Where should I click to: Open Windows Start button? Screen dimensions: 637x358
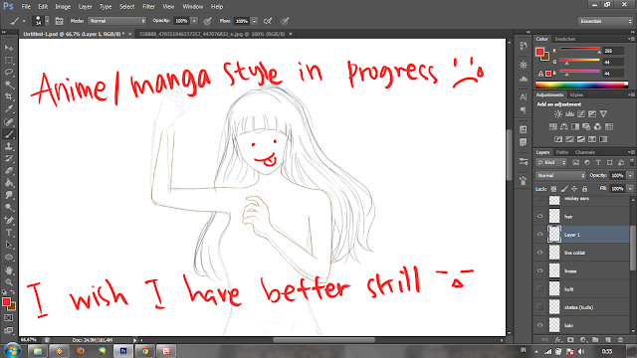click(12, 350)
